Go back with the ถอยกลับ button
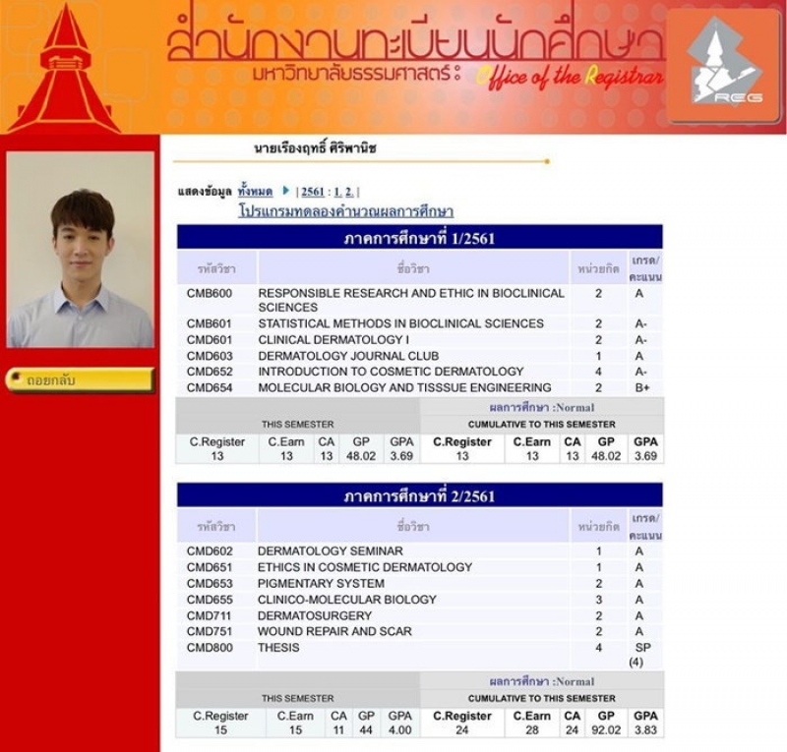 click(81, 379)
